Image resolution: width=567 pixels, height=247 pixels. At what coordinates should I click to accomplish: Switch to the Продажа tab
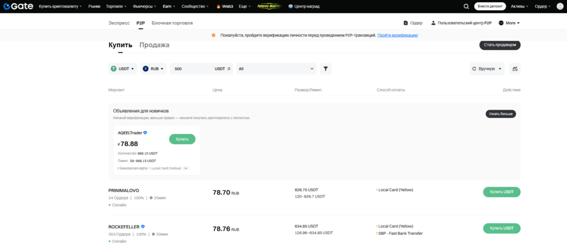(x=154, y=45)
